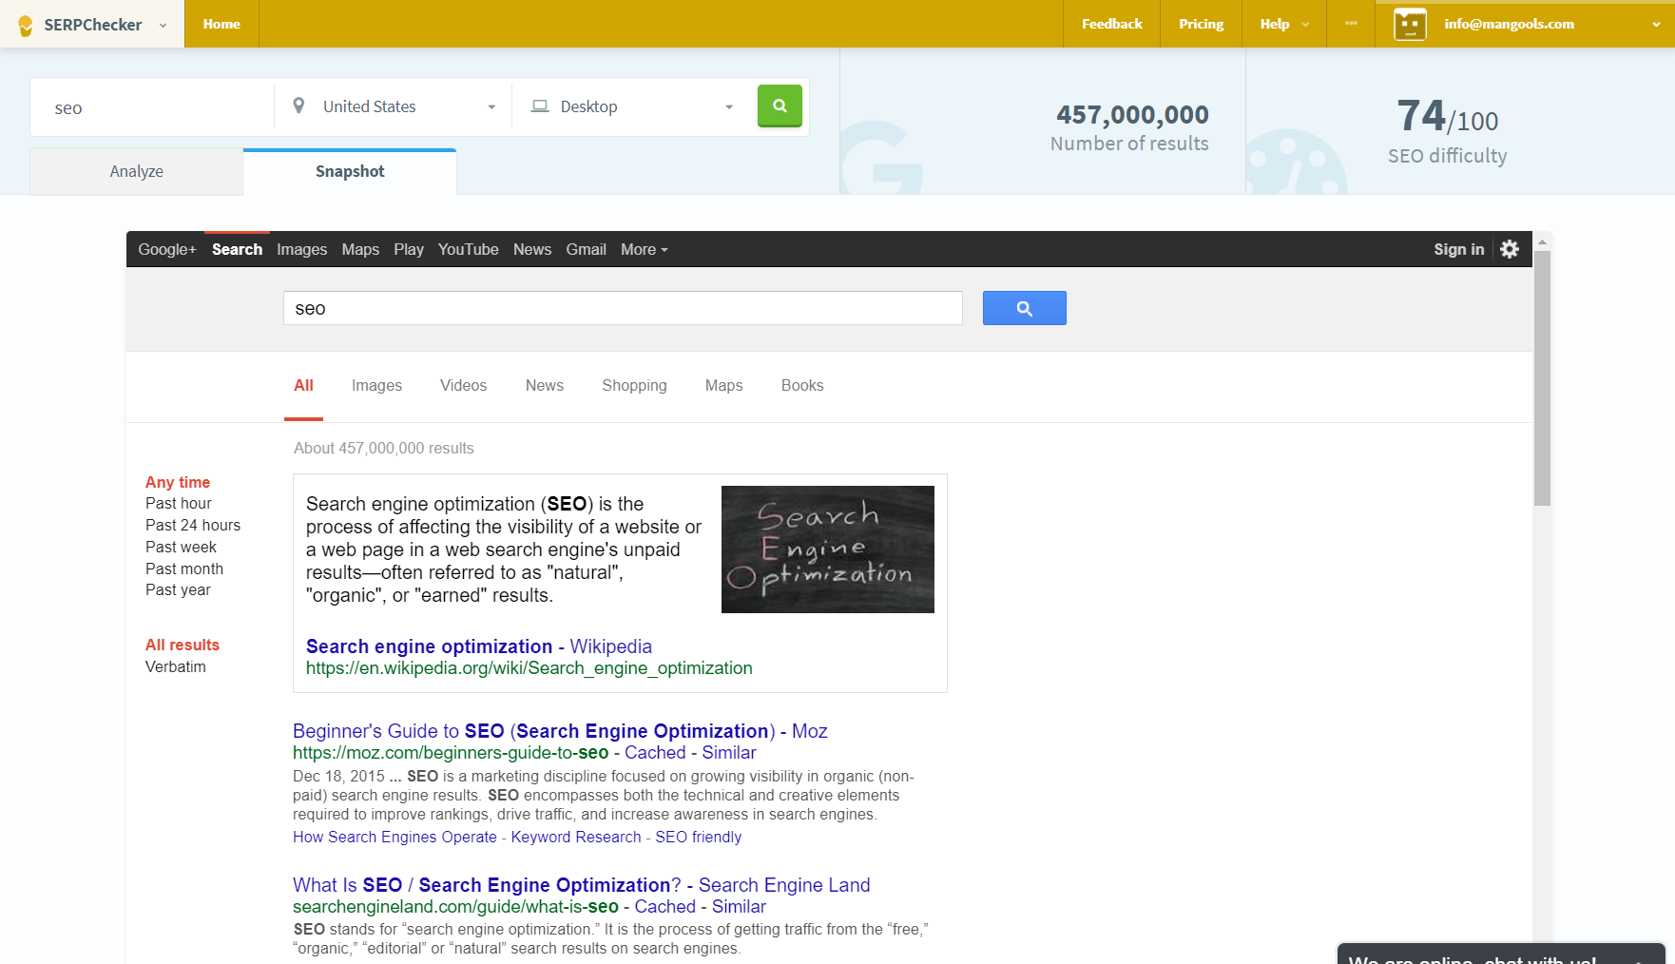This screenshot has height=964, width=1675.
Task: Select the Videos results tab
Action: point(463,385)
